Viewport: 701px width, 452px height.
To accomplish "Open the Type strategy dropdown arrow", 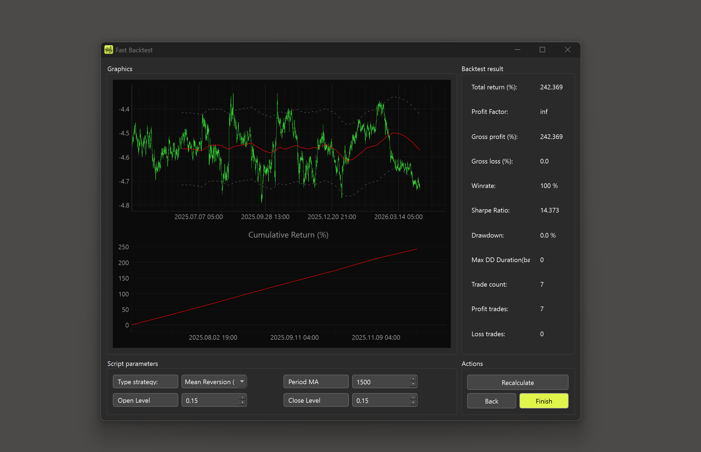I will coord(242,381).
